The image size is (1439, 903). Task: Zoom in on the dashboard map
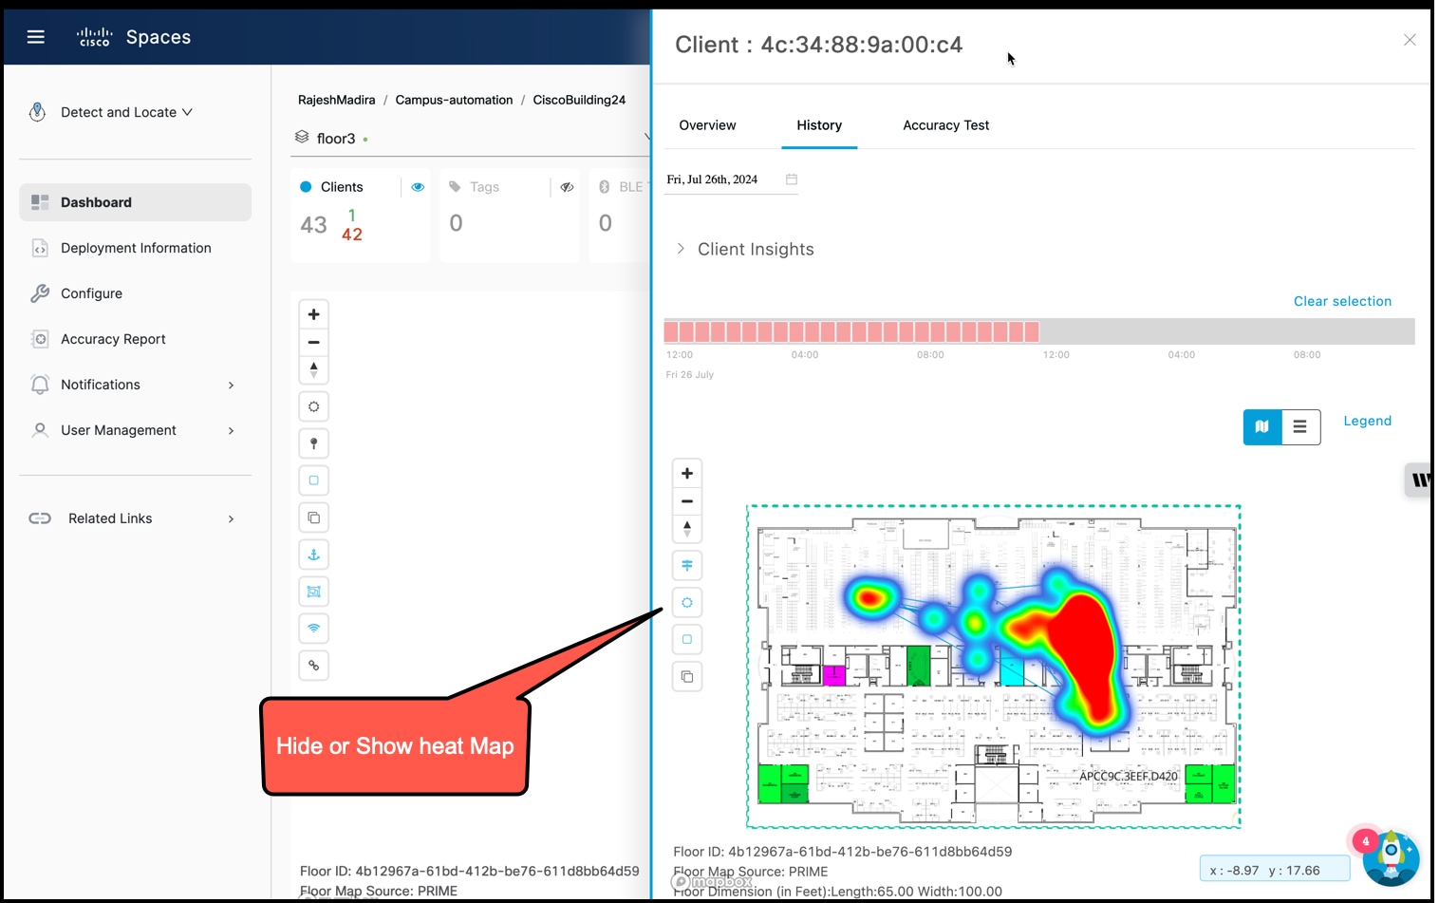click(x=314, y=314)
